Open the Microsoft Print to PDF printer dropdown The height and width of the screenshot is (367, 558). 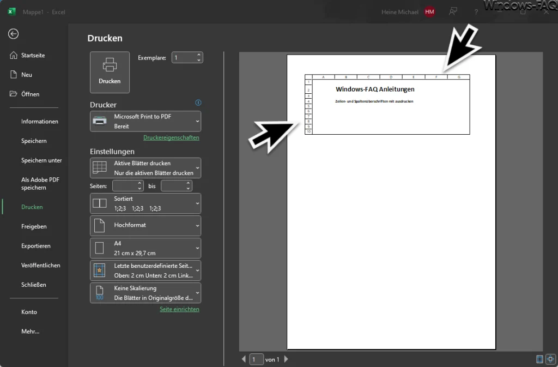145,122
